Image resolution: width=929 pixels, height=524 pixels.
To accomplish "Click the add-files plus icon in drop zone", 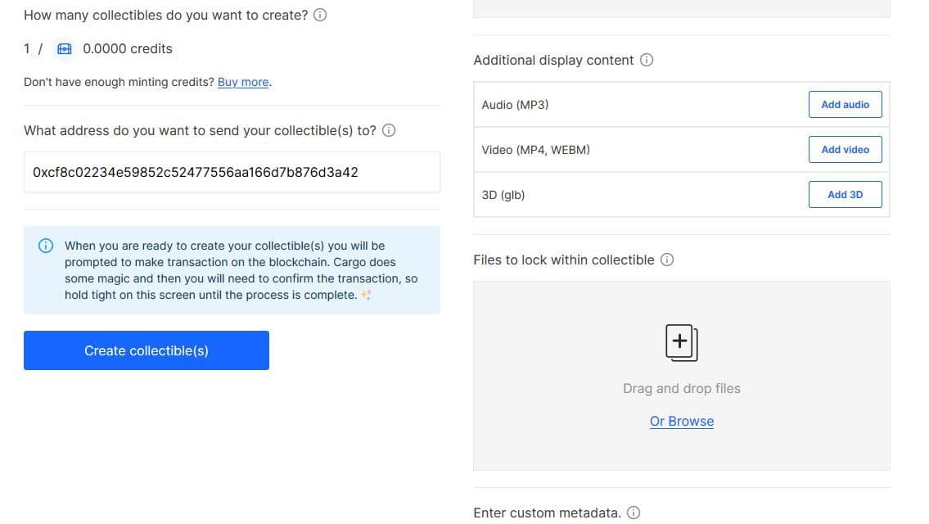I will (x=681, y=342).
